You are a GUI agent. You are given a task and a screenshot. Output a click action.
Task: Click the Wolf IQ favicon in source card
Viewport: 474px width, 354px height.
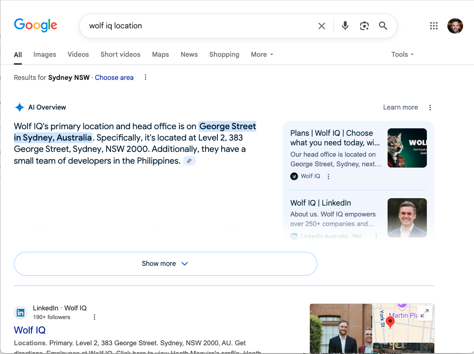pos(294,176)
